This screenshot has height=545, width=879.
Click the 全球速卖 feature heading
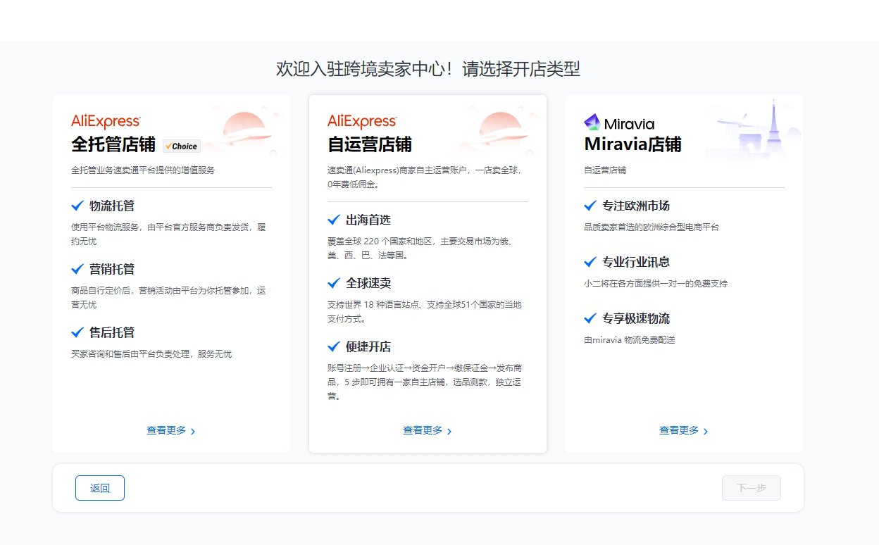pyautogui.click(x=368, y=283)
